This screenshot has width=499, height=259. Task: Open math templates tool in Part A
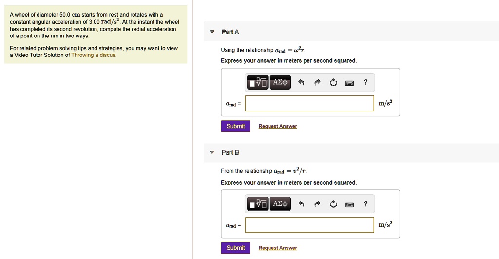(x=258, y=82)
